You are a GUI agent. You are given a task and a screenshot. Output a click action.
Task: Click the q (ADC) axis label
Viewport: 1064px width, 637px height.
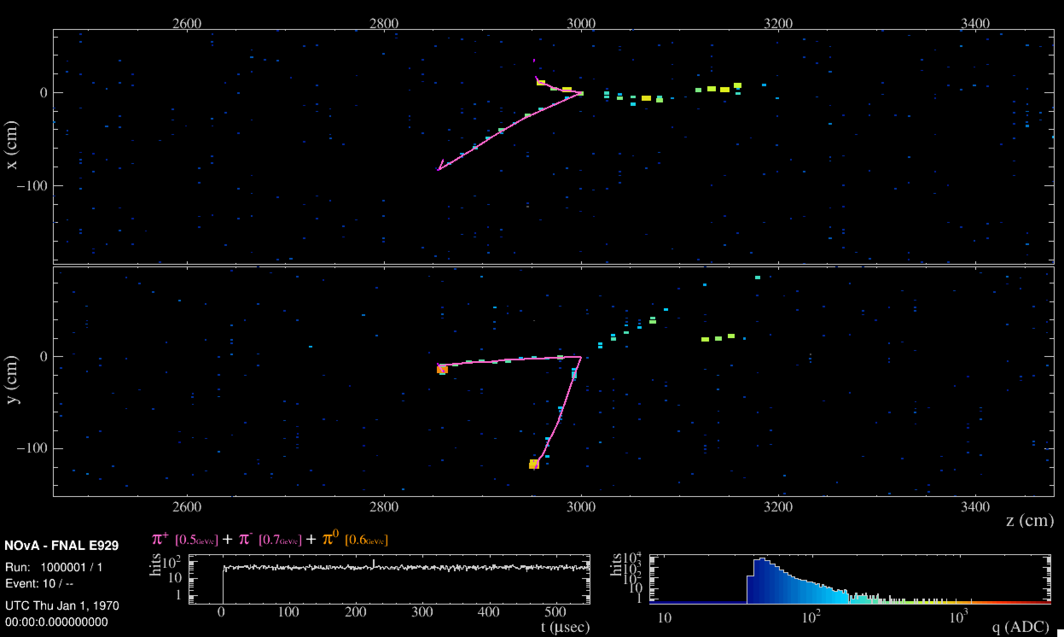(1020, 628)
